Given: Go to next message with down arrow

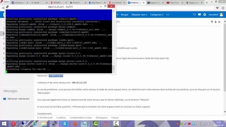Looking at the screenshot, I should pyautogui.click(x=215, y=22).
